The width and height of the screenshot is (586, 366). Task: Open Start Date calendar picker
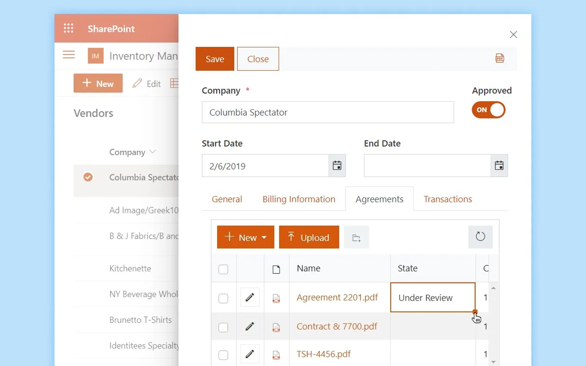(337, 165)
